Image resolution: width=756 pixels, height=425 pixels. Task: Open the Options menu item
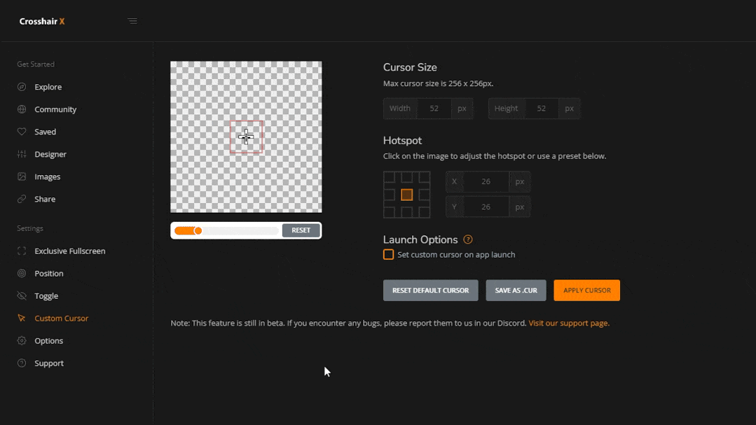(48, 340)
